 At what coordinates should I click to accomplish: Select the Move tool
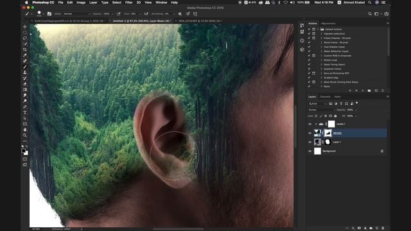tap(25, 27)
